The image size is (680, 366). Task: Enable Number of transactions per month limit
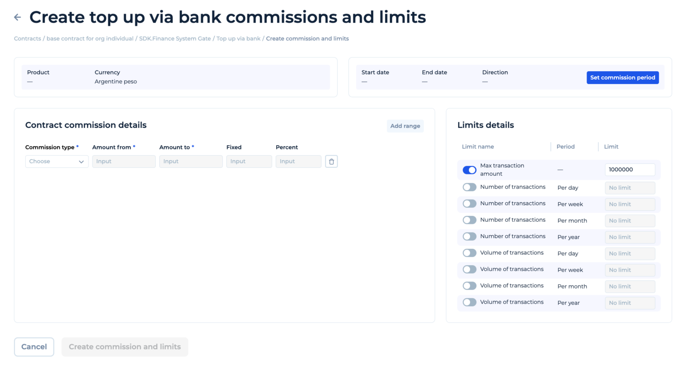tap(469, 220)
